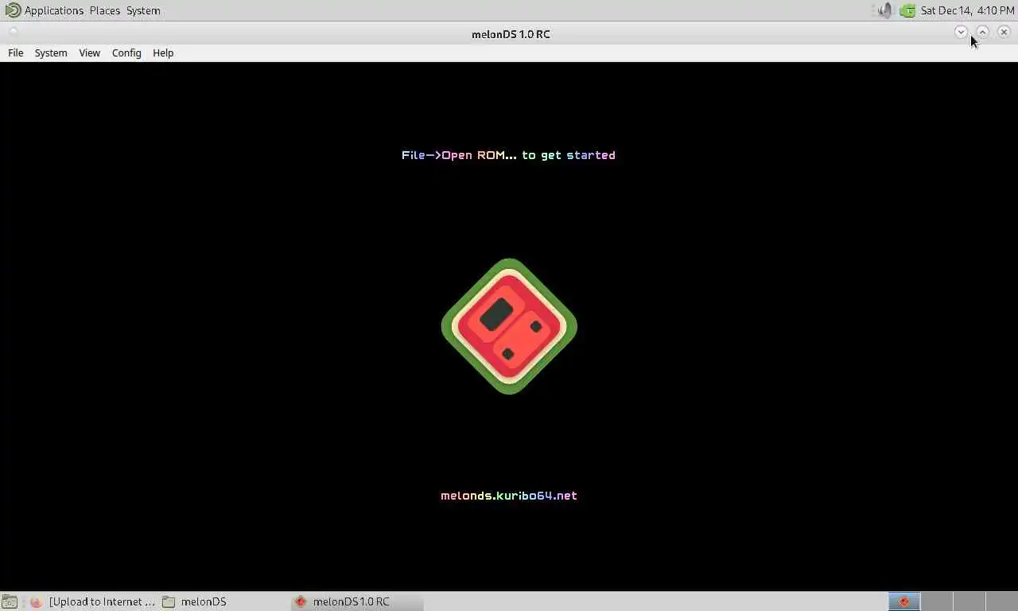
Task: Open the File menu
Action: (16, 53)
